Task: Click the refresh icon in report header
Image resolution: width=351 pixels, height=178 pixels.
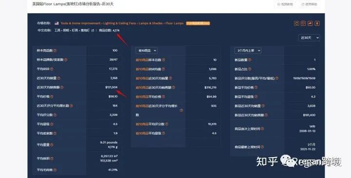Action: [296, 23]
